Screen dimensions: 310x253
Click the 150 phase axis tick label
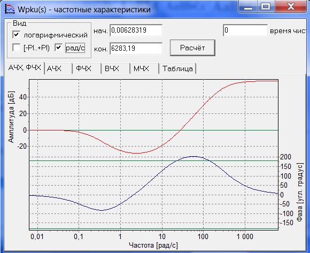click(286, 166)
